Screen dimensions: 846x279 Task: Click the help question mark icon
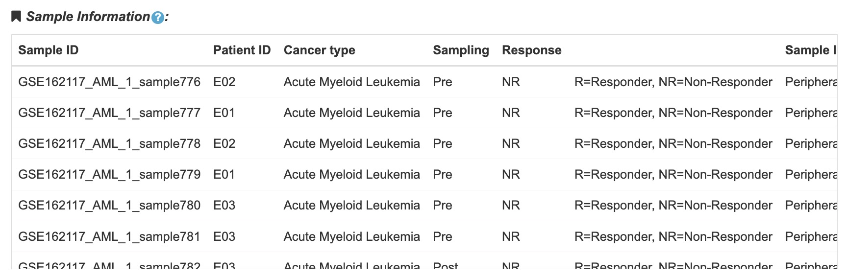[157, 18]
